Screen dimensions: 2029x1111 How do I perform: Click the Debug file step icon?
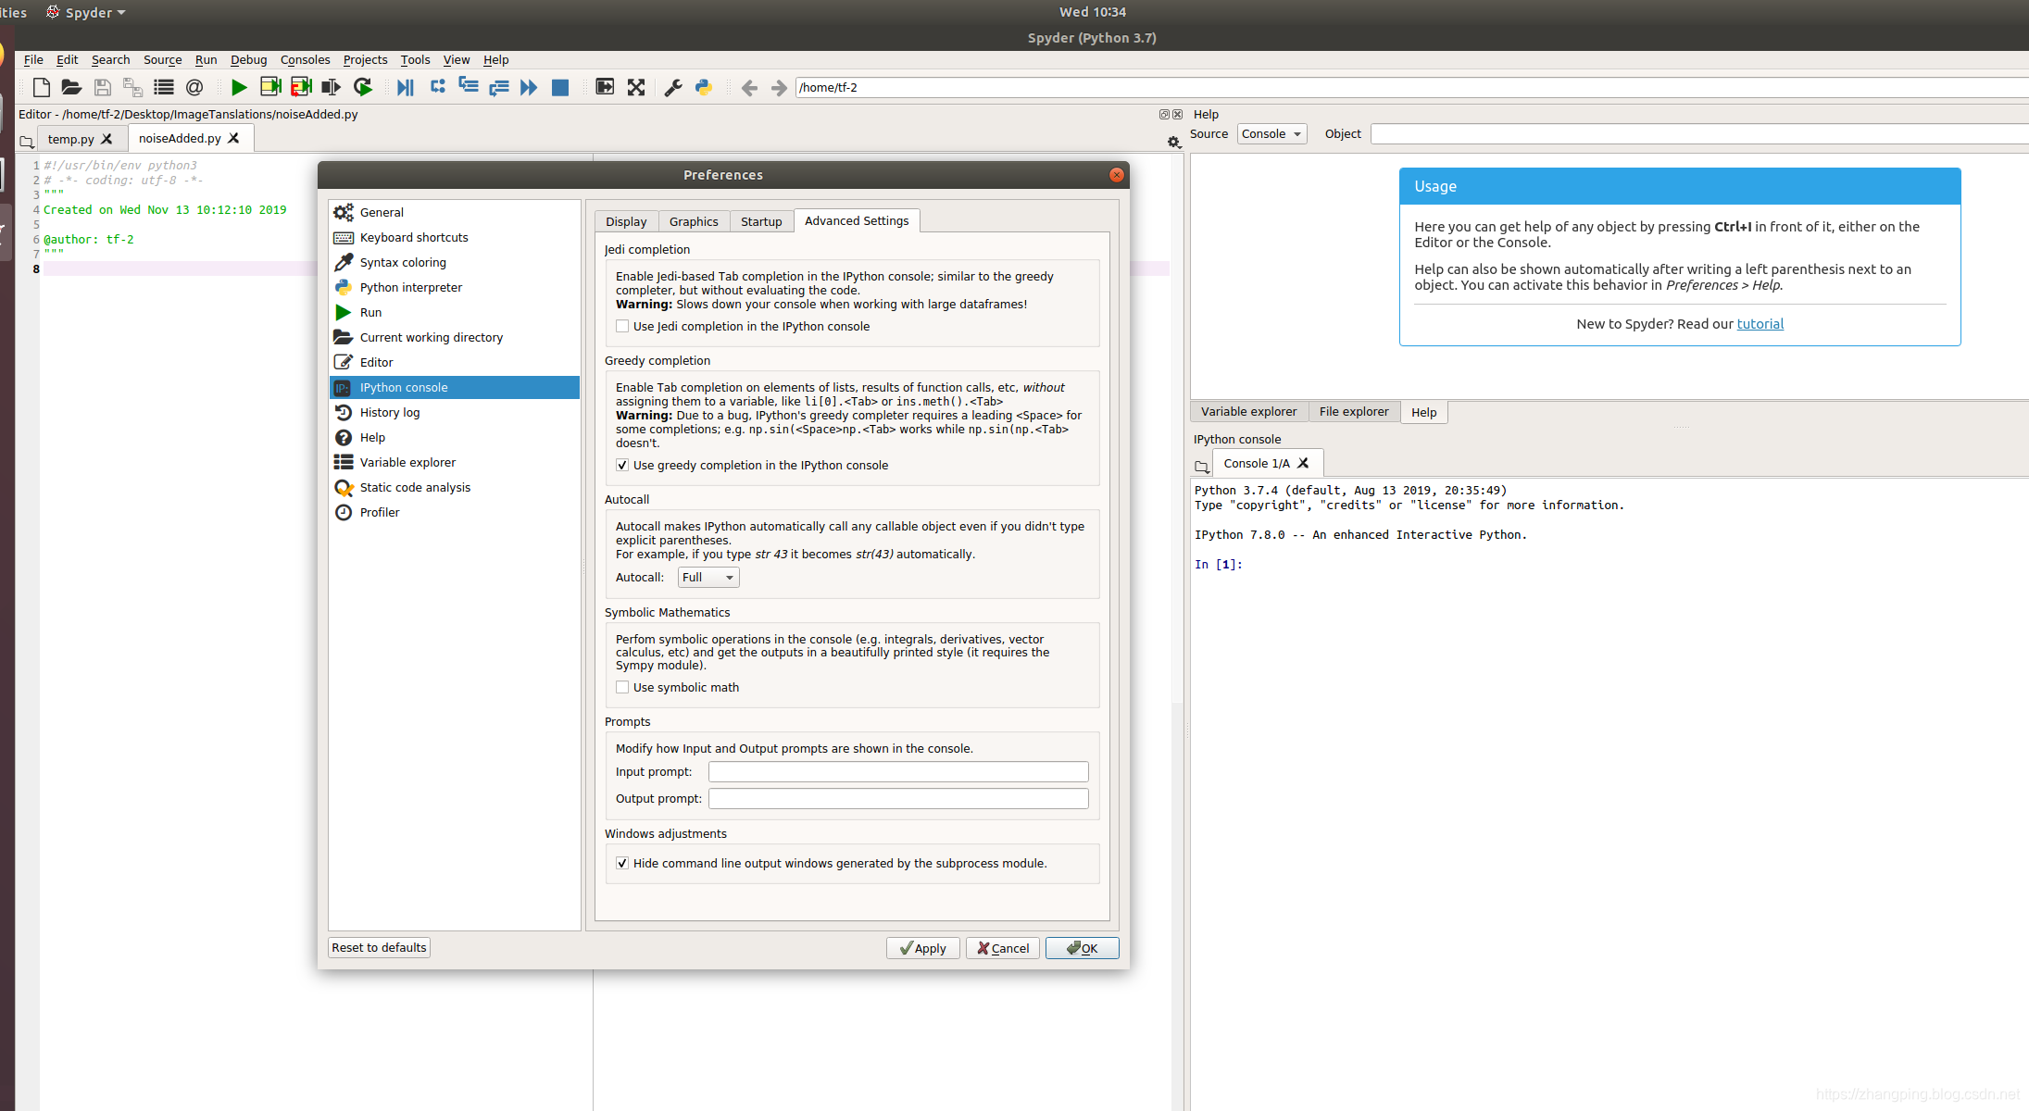point(405,87)
